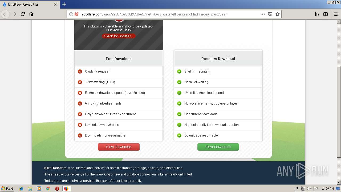This screenshot has width=341, height=192.
Task: Select the Firefox taskbar button
Action: tap(66, 189)
